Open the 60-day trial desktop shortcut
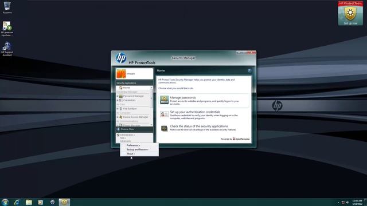 point(7,29)
